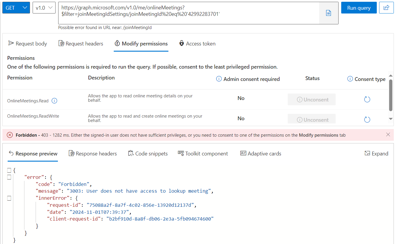Click the "Forbidden" code value in JSON
Screen dimensions: 395x244
tap(74, 184)
